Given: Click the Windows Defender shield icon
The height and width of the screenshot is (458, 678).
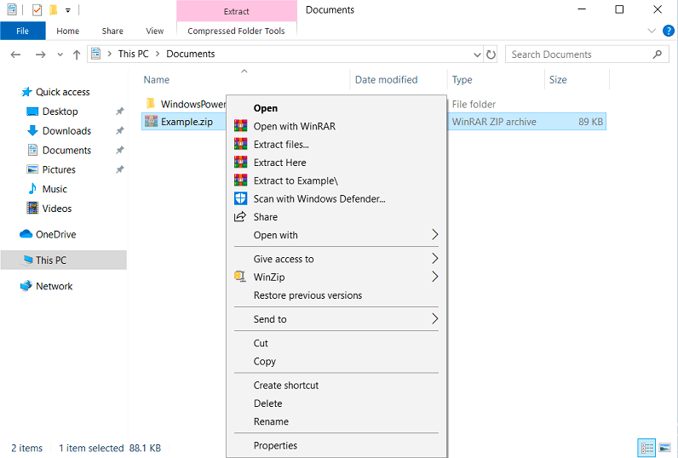Looking at the screenshot, I should pos(240,198).
